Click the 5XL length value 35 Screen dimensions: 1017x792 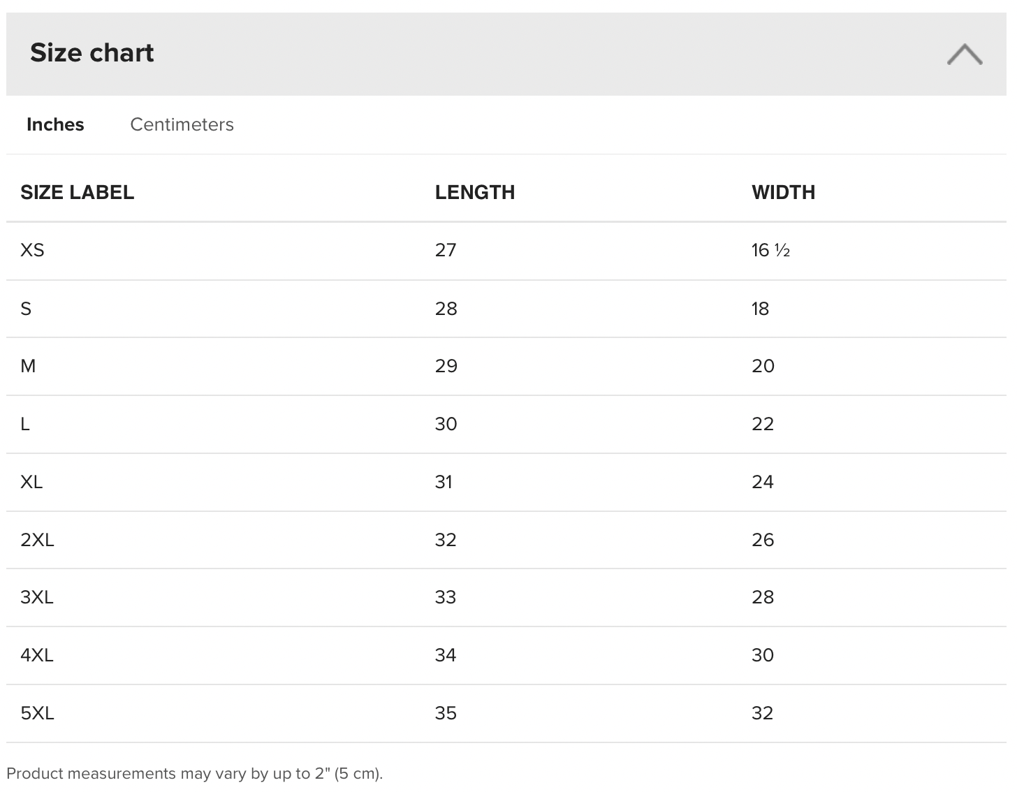pyautogui.click(x=446, y=713)
